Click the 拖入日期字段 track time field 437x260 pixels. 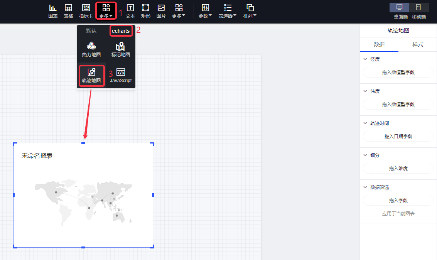398,136
